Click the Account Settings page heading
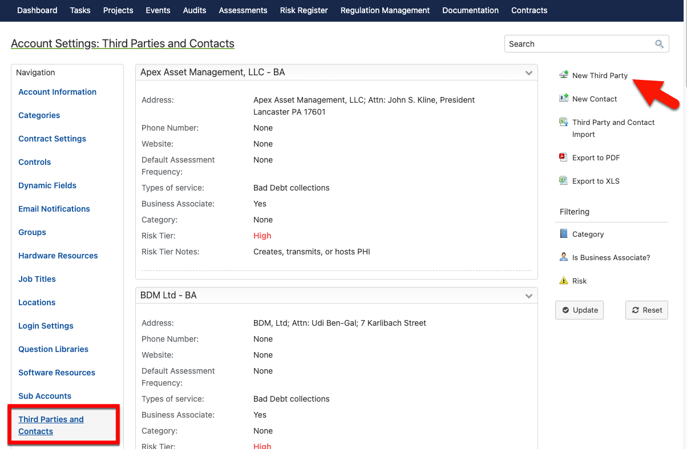 pyautogui.click(x=123, y=43)
